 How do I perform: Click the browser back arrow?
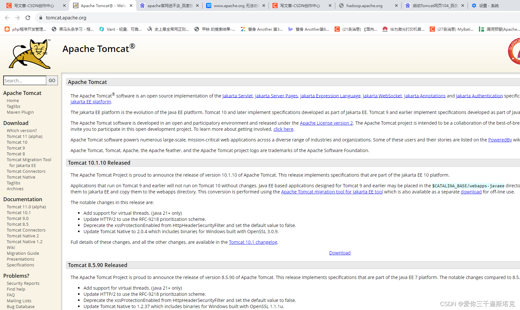7,18
